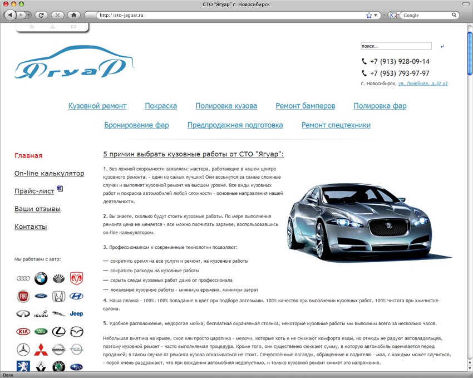473x378 pixels.
Task: Click the BMW logo
Action: (x=41, y=278)
